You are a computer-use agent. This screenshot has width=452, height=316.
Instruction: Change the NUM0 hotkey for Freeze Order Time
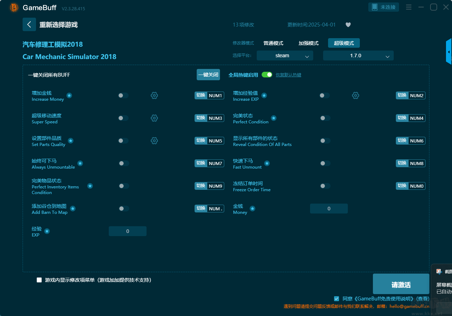(411, 186)
